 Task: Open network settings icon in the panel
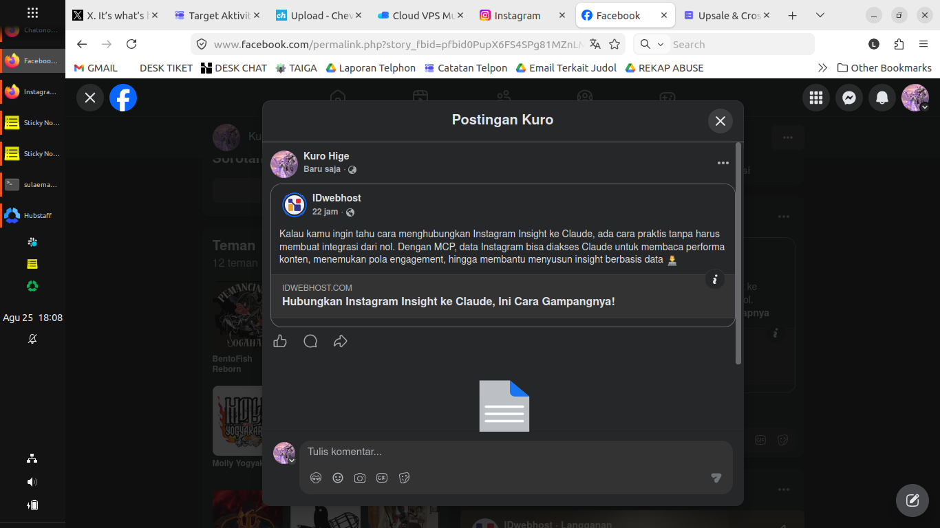click(x=32, y=459)
